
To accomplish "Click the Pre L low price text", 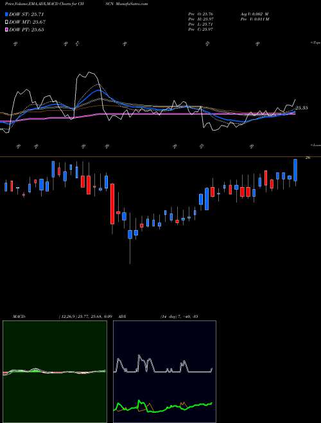I will pos(202,24).
